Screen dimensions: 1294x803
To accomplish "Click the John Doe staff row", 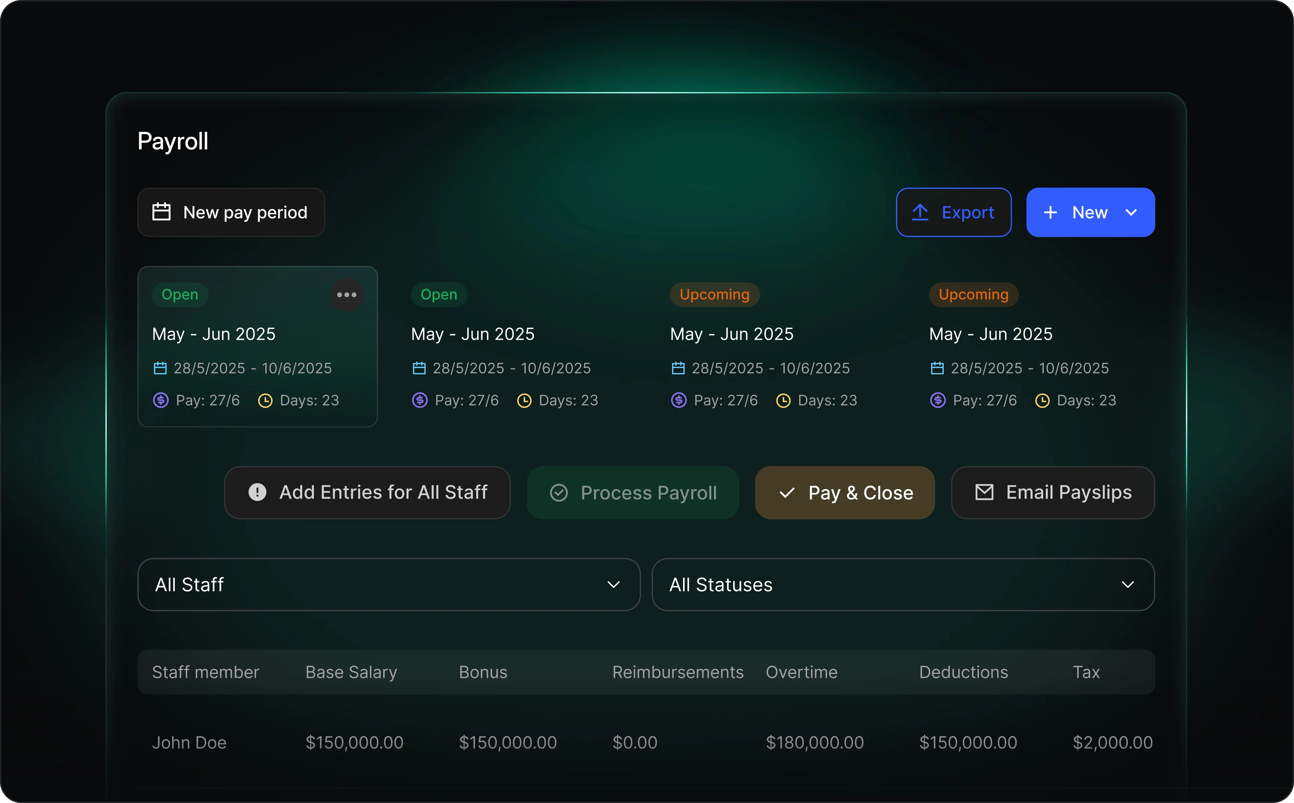I will click(x=189, y=742).
